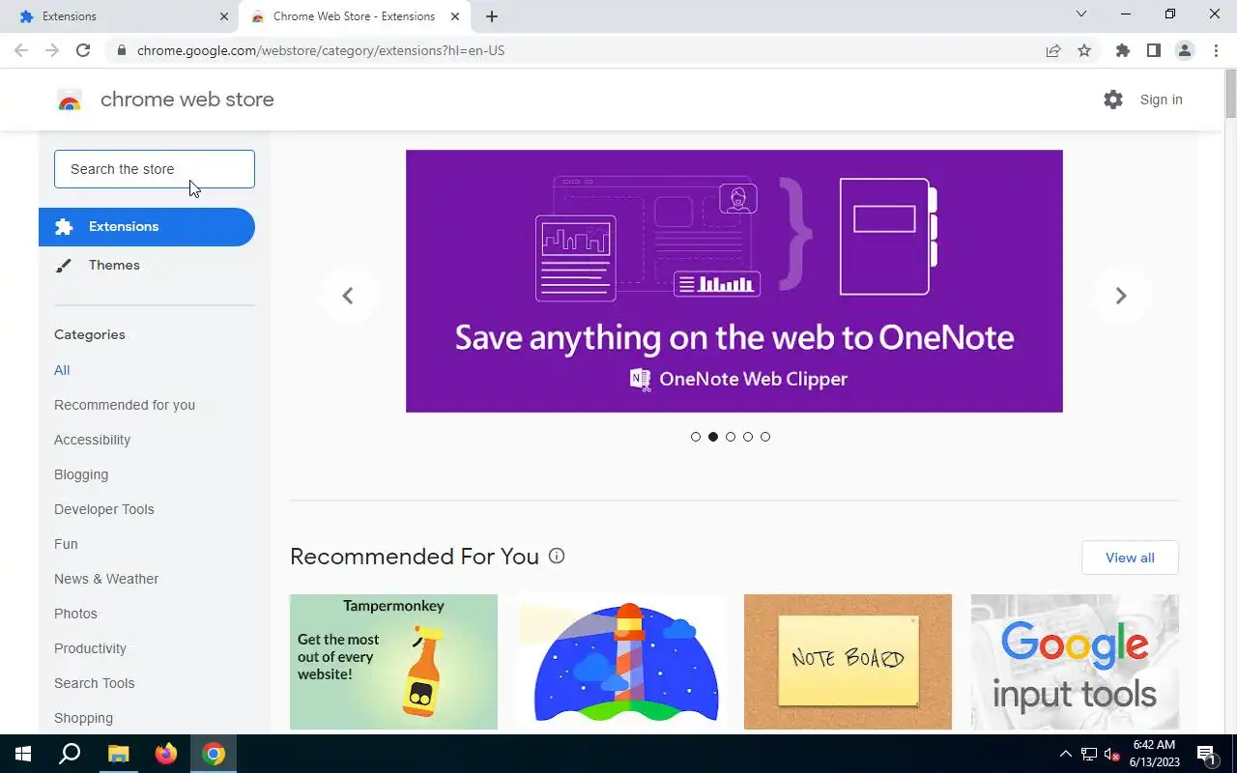
Task: Open web store settings gear
Action: coord(1113,100)
